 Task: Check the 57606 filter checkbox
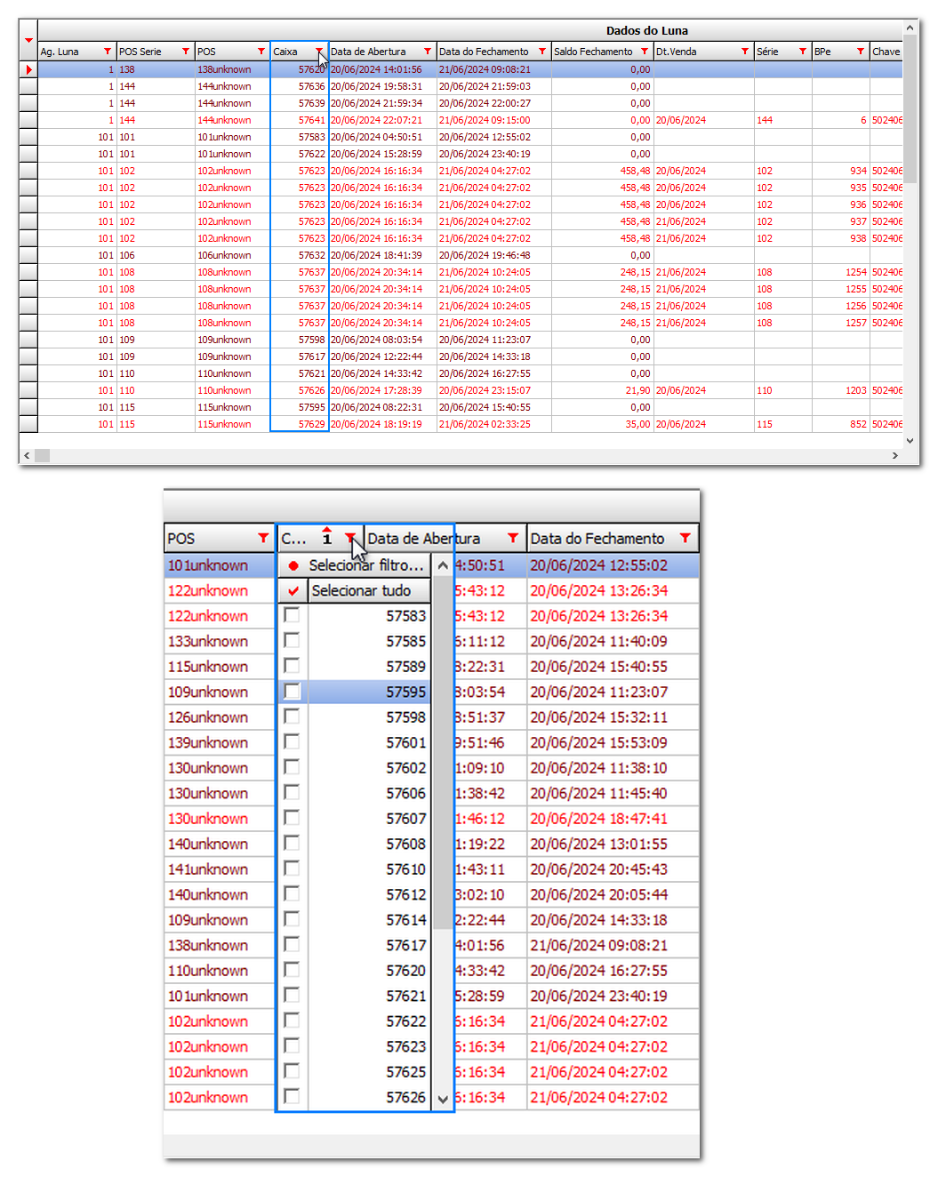click(292, 792)
